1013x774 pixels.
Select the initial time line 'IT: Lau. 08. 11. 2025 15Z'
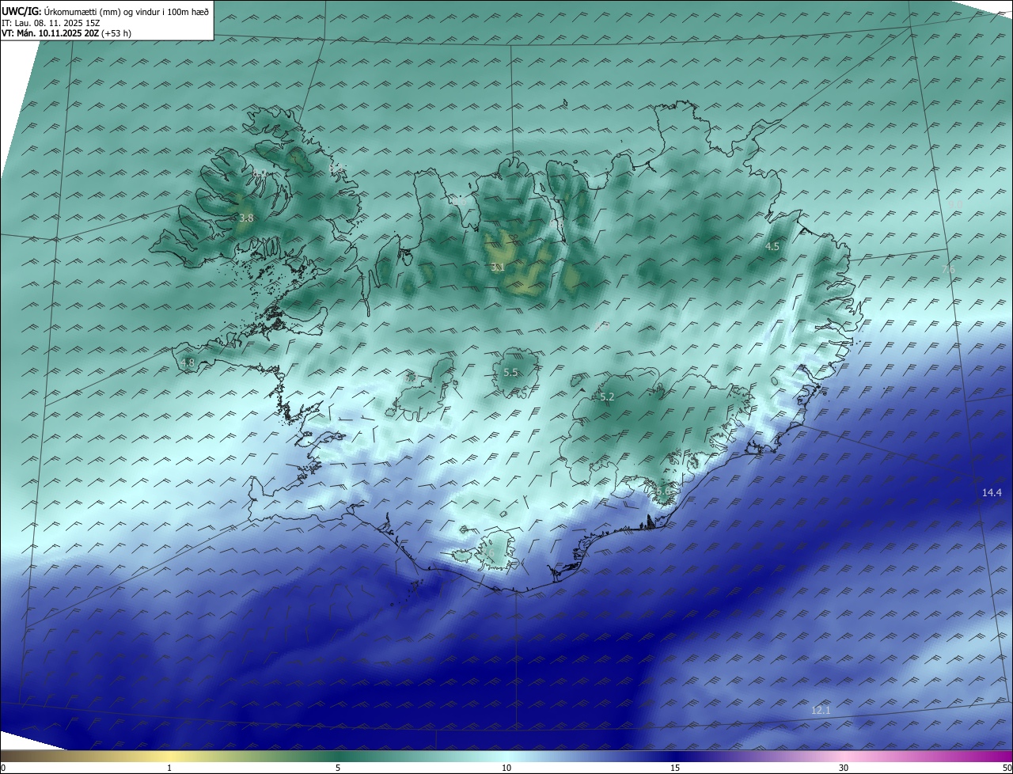51,23
